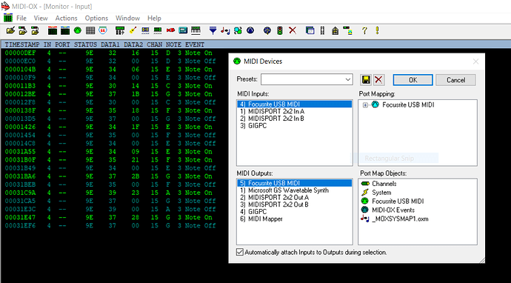The width and height of the screenshot is (511, 283).
Task: Click the teal screen status icon
Action: [x=183, y=30]
